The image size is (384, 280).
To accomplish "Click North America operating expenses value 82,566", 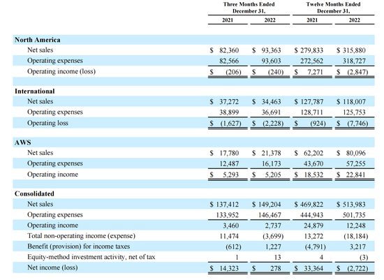I will coord(229,61).
